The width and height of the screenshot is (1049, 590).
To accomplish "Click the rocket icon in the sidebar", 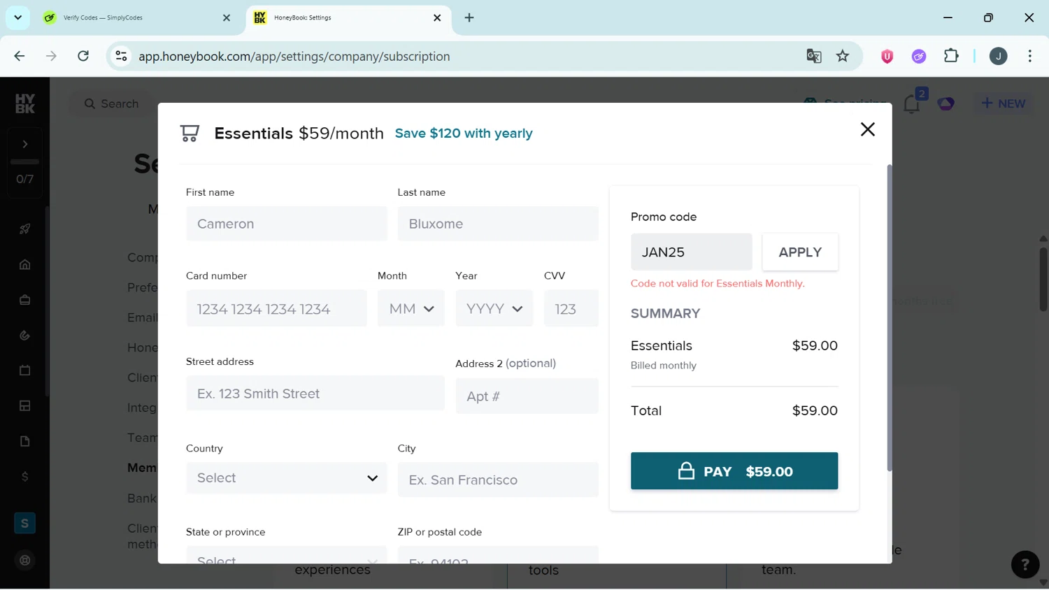I will click(25, 229).
